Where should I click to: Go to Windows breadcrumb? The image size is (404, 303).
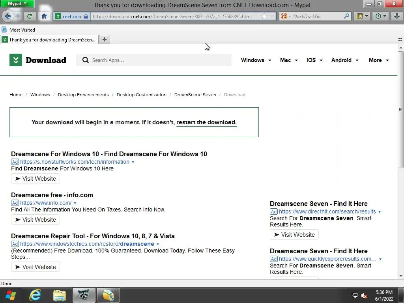40,95
